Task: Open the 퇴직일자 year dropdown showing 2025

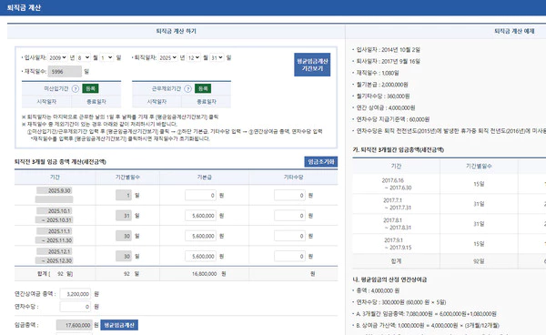Action: (167, 58)
